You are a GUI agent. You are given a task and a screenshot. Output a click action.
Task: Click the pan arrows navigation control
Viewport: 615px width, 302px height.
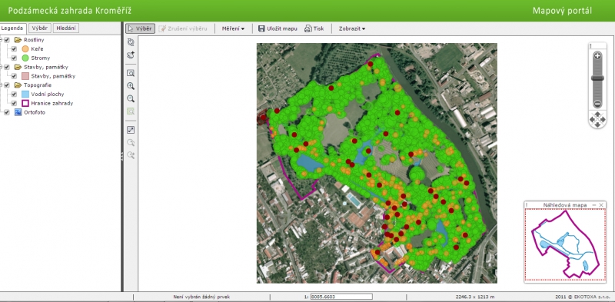pyautogui.click(x=597, y=119)
